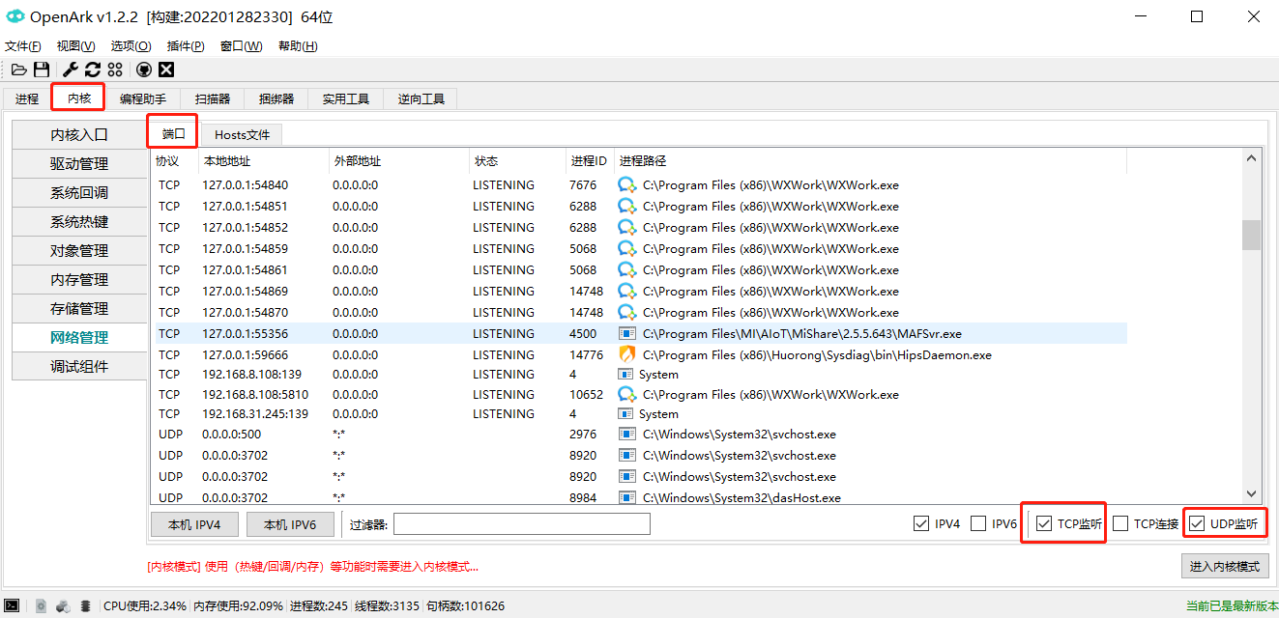The width and height of the screenshot is (1279, 618).
Task: Click the gear document icon in status bar
Action: [x=41, y=606]
